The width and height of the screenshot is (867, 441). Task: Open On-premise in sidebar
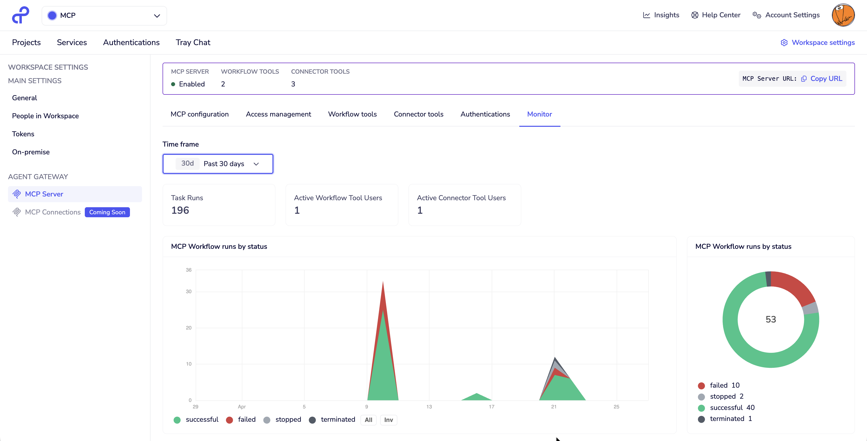pyautogui.click(x=31, y=152)
